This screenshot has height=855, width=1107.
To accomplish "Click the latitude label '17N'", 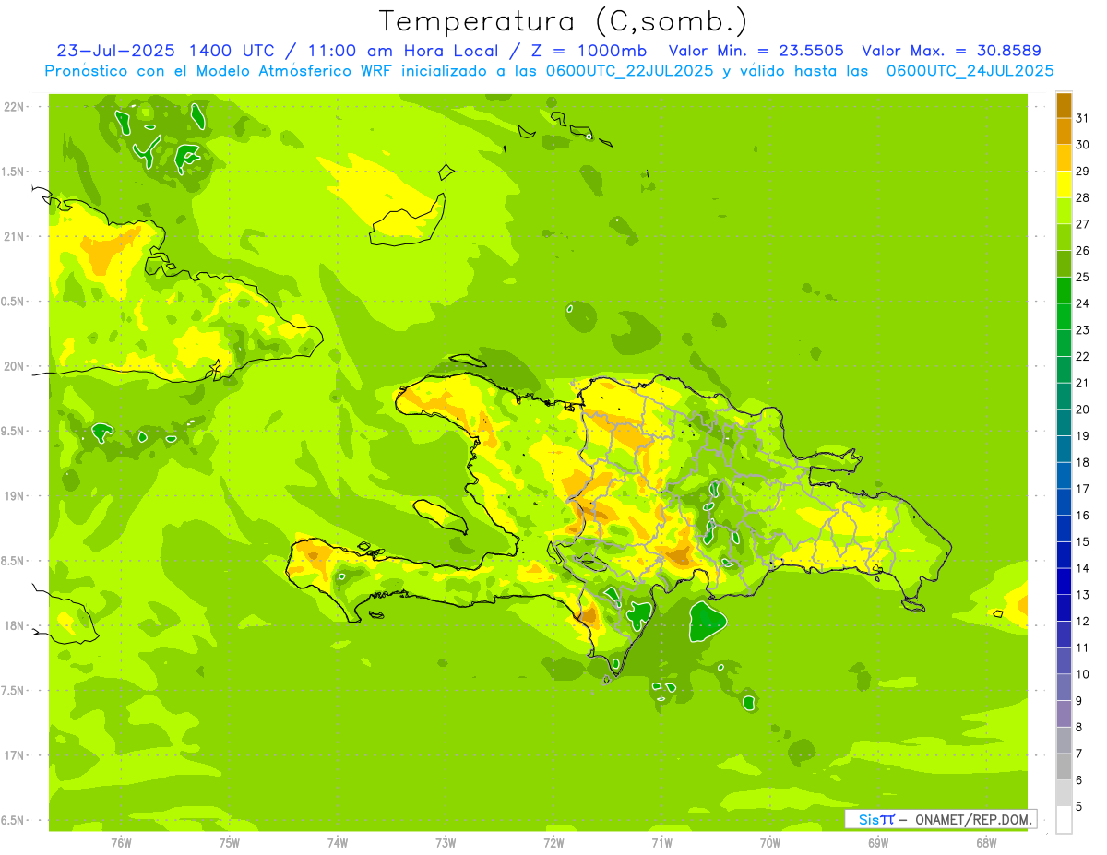I will click(x=15, y=755).
